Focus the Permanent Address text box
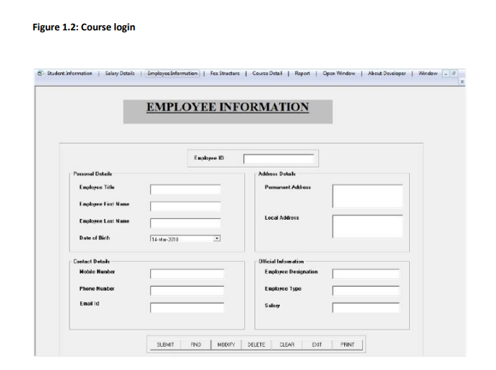 point(367,196)
